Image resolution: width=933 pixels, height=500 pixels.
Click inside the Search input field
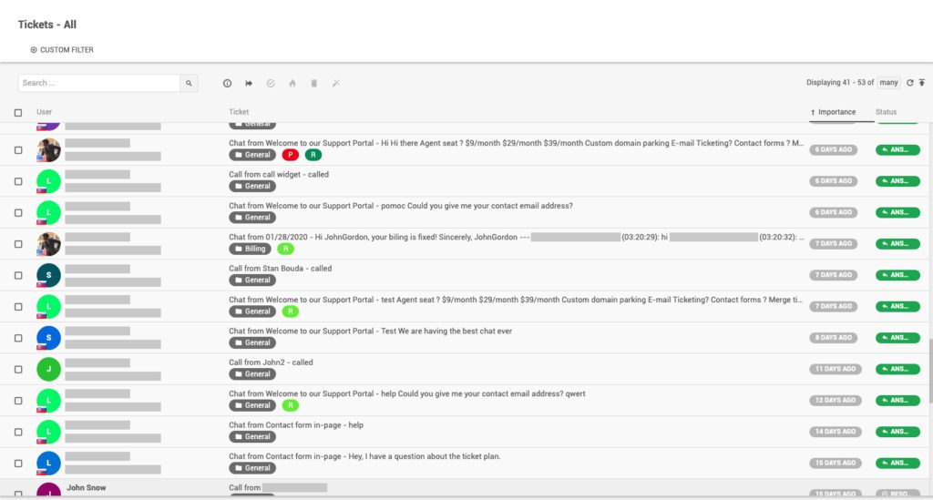(98, 83)
